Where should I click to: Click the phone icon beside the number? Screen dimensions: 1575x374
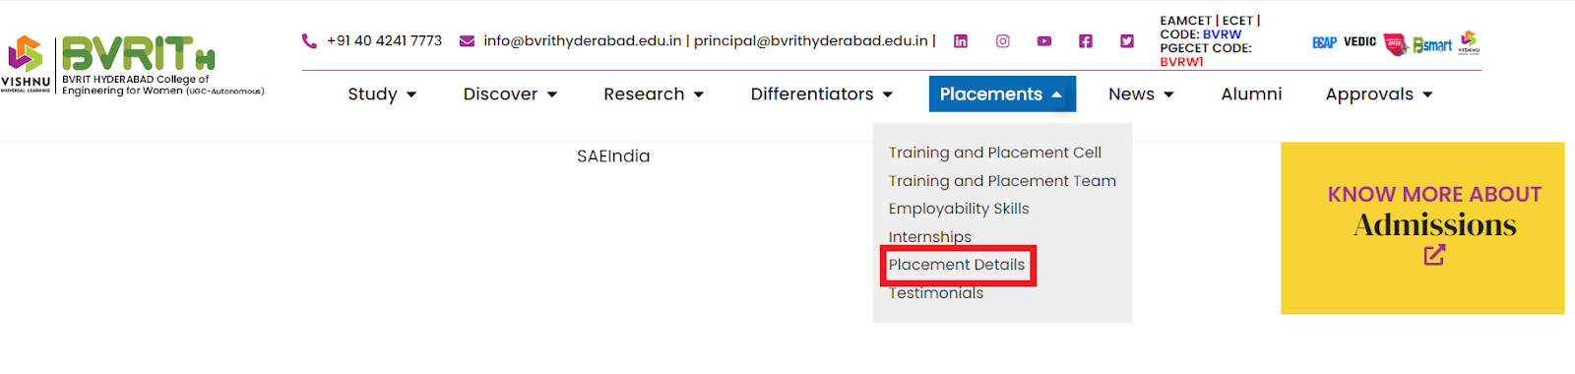(309, 40)
